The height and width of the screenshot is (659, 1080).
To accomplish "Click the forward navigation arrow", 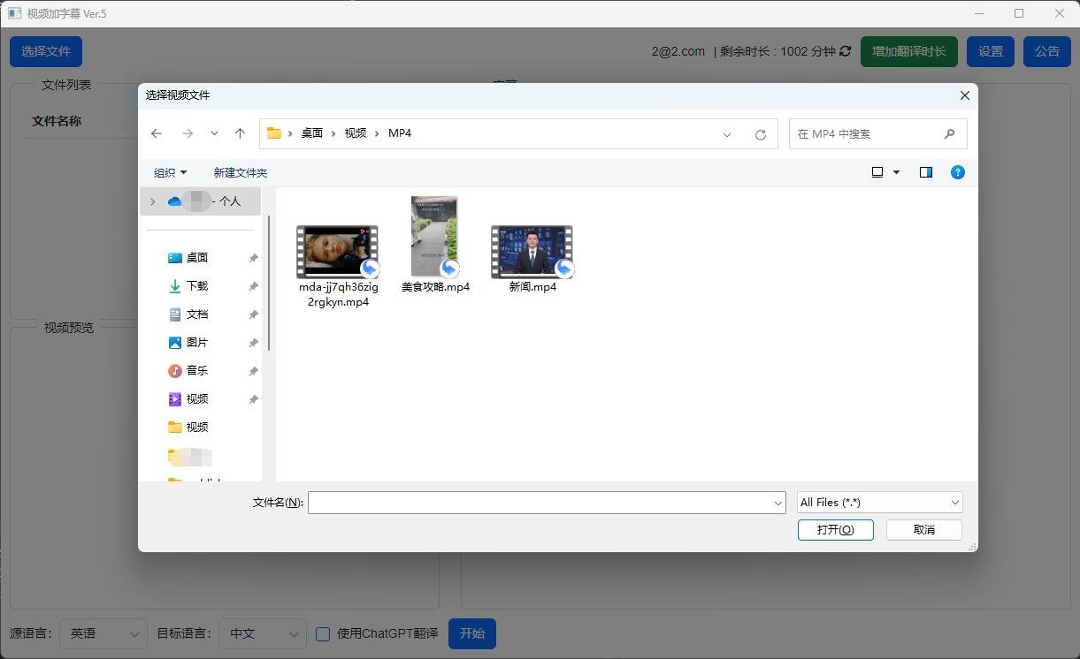I will pos(187,133).
